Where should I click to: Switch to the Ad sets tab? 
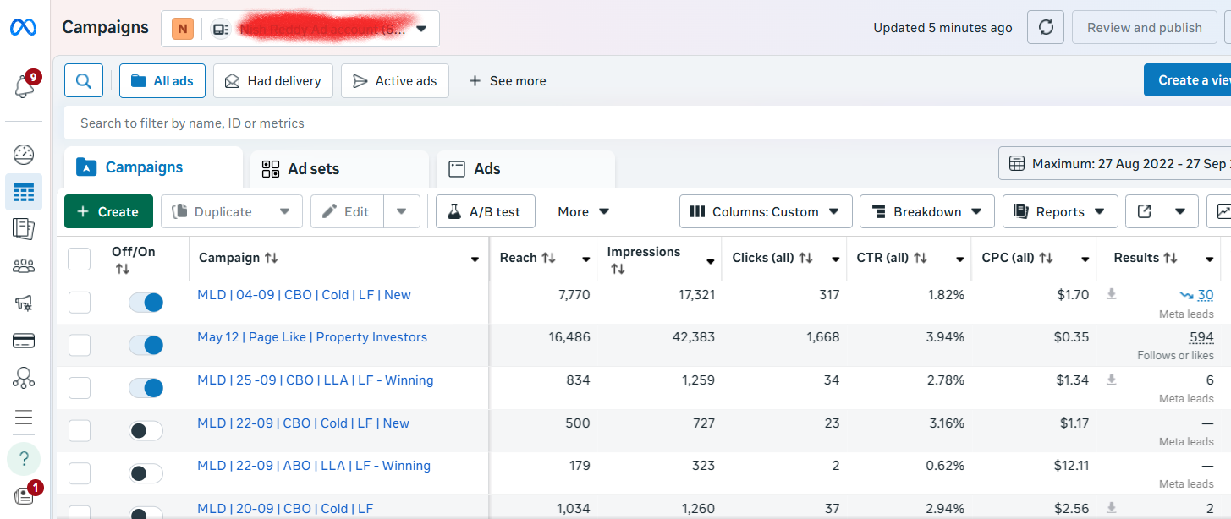(339, 169)
